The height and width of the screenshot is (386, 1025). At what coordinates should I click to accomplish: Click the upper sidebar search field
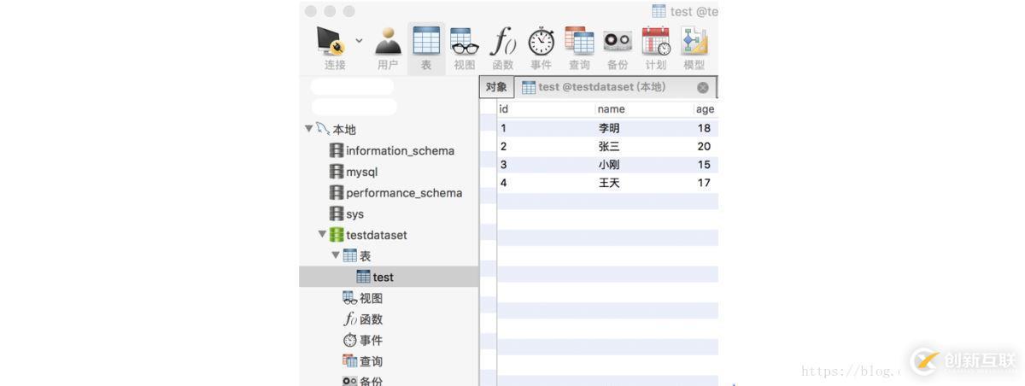[x=353, y=86]
